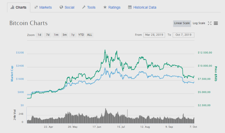Click the 24h Vol axis label
Image resolution: width=225 pixels, height=133 pixels.
pos(15,115)
